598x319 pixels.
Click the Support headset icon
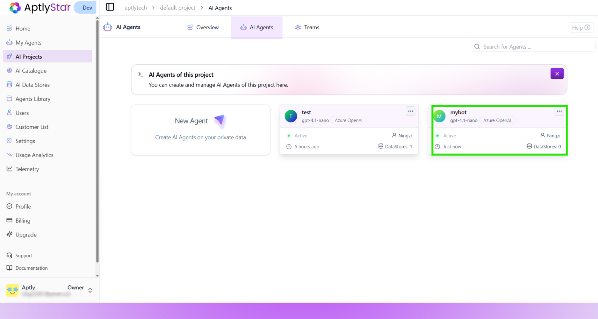[x=9, y=255]
